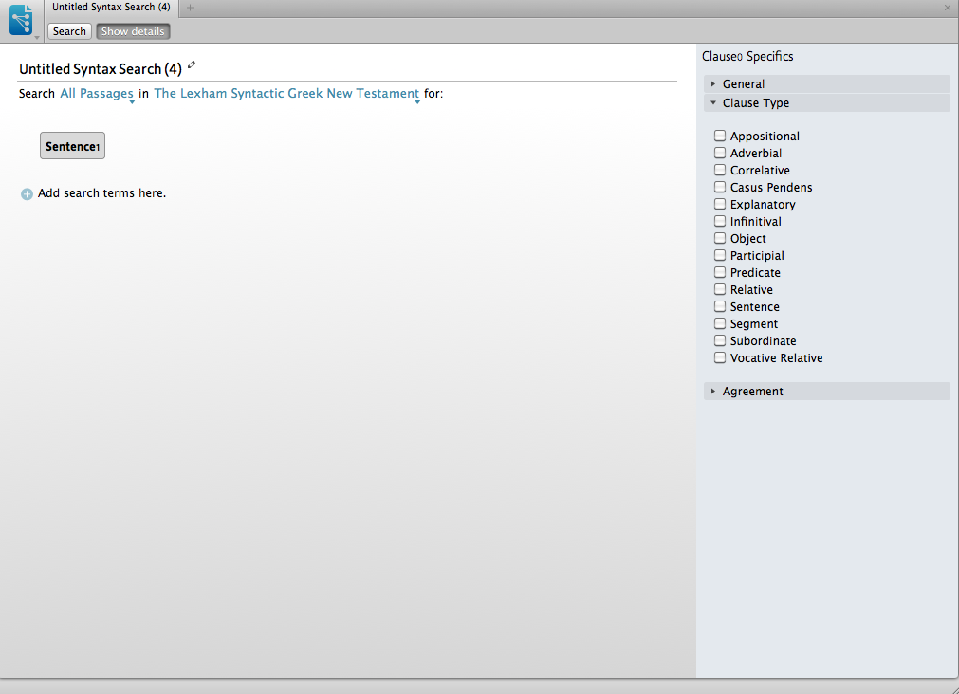Screen dimensions: 959x694
Task: Click the Search button
Action: tap(69, 31)
